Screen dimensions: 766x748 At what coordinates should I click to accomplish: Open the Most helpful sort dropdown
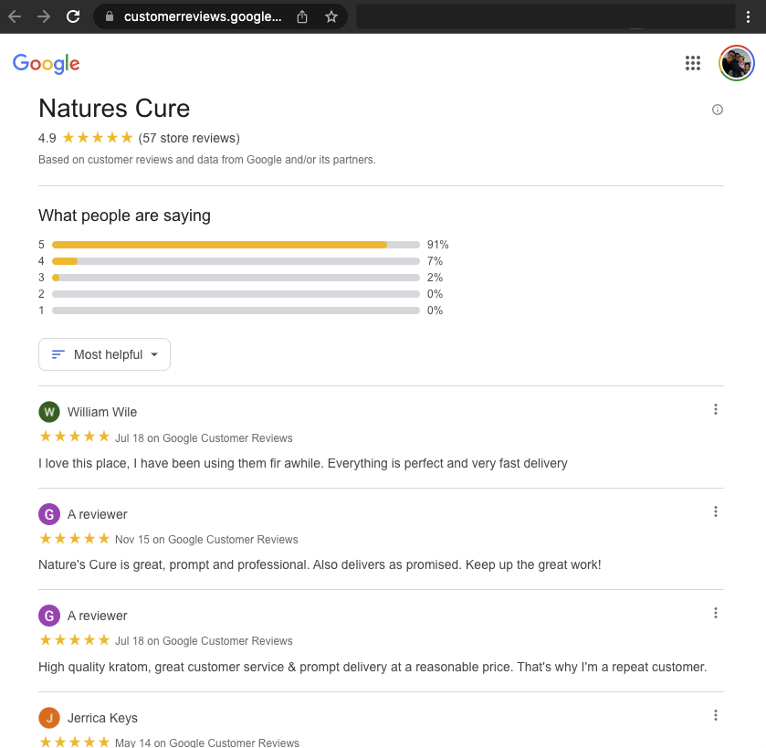pos(103,354)
